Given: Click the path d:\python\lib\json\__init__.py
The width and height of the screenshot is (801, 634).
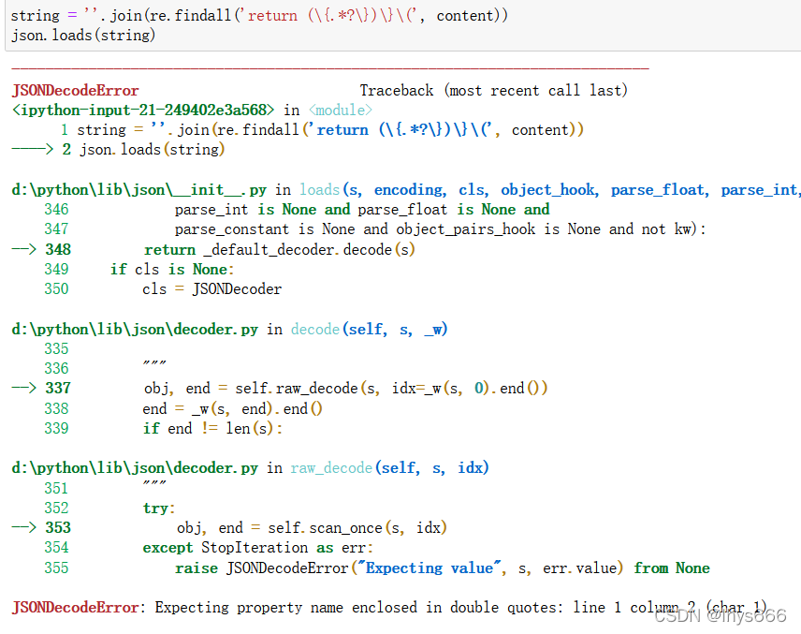Looking at the screenshot, I should [x=138, y=190].
